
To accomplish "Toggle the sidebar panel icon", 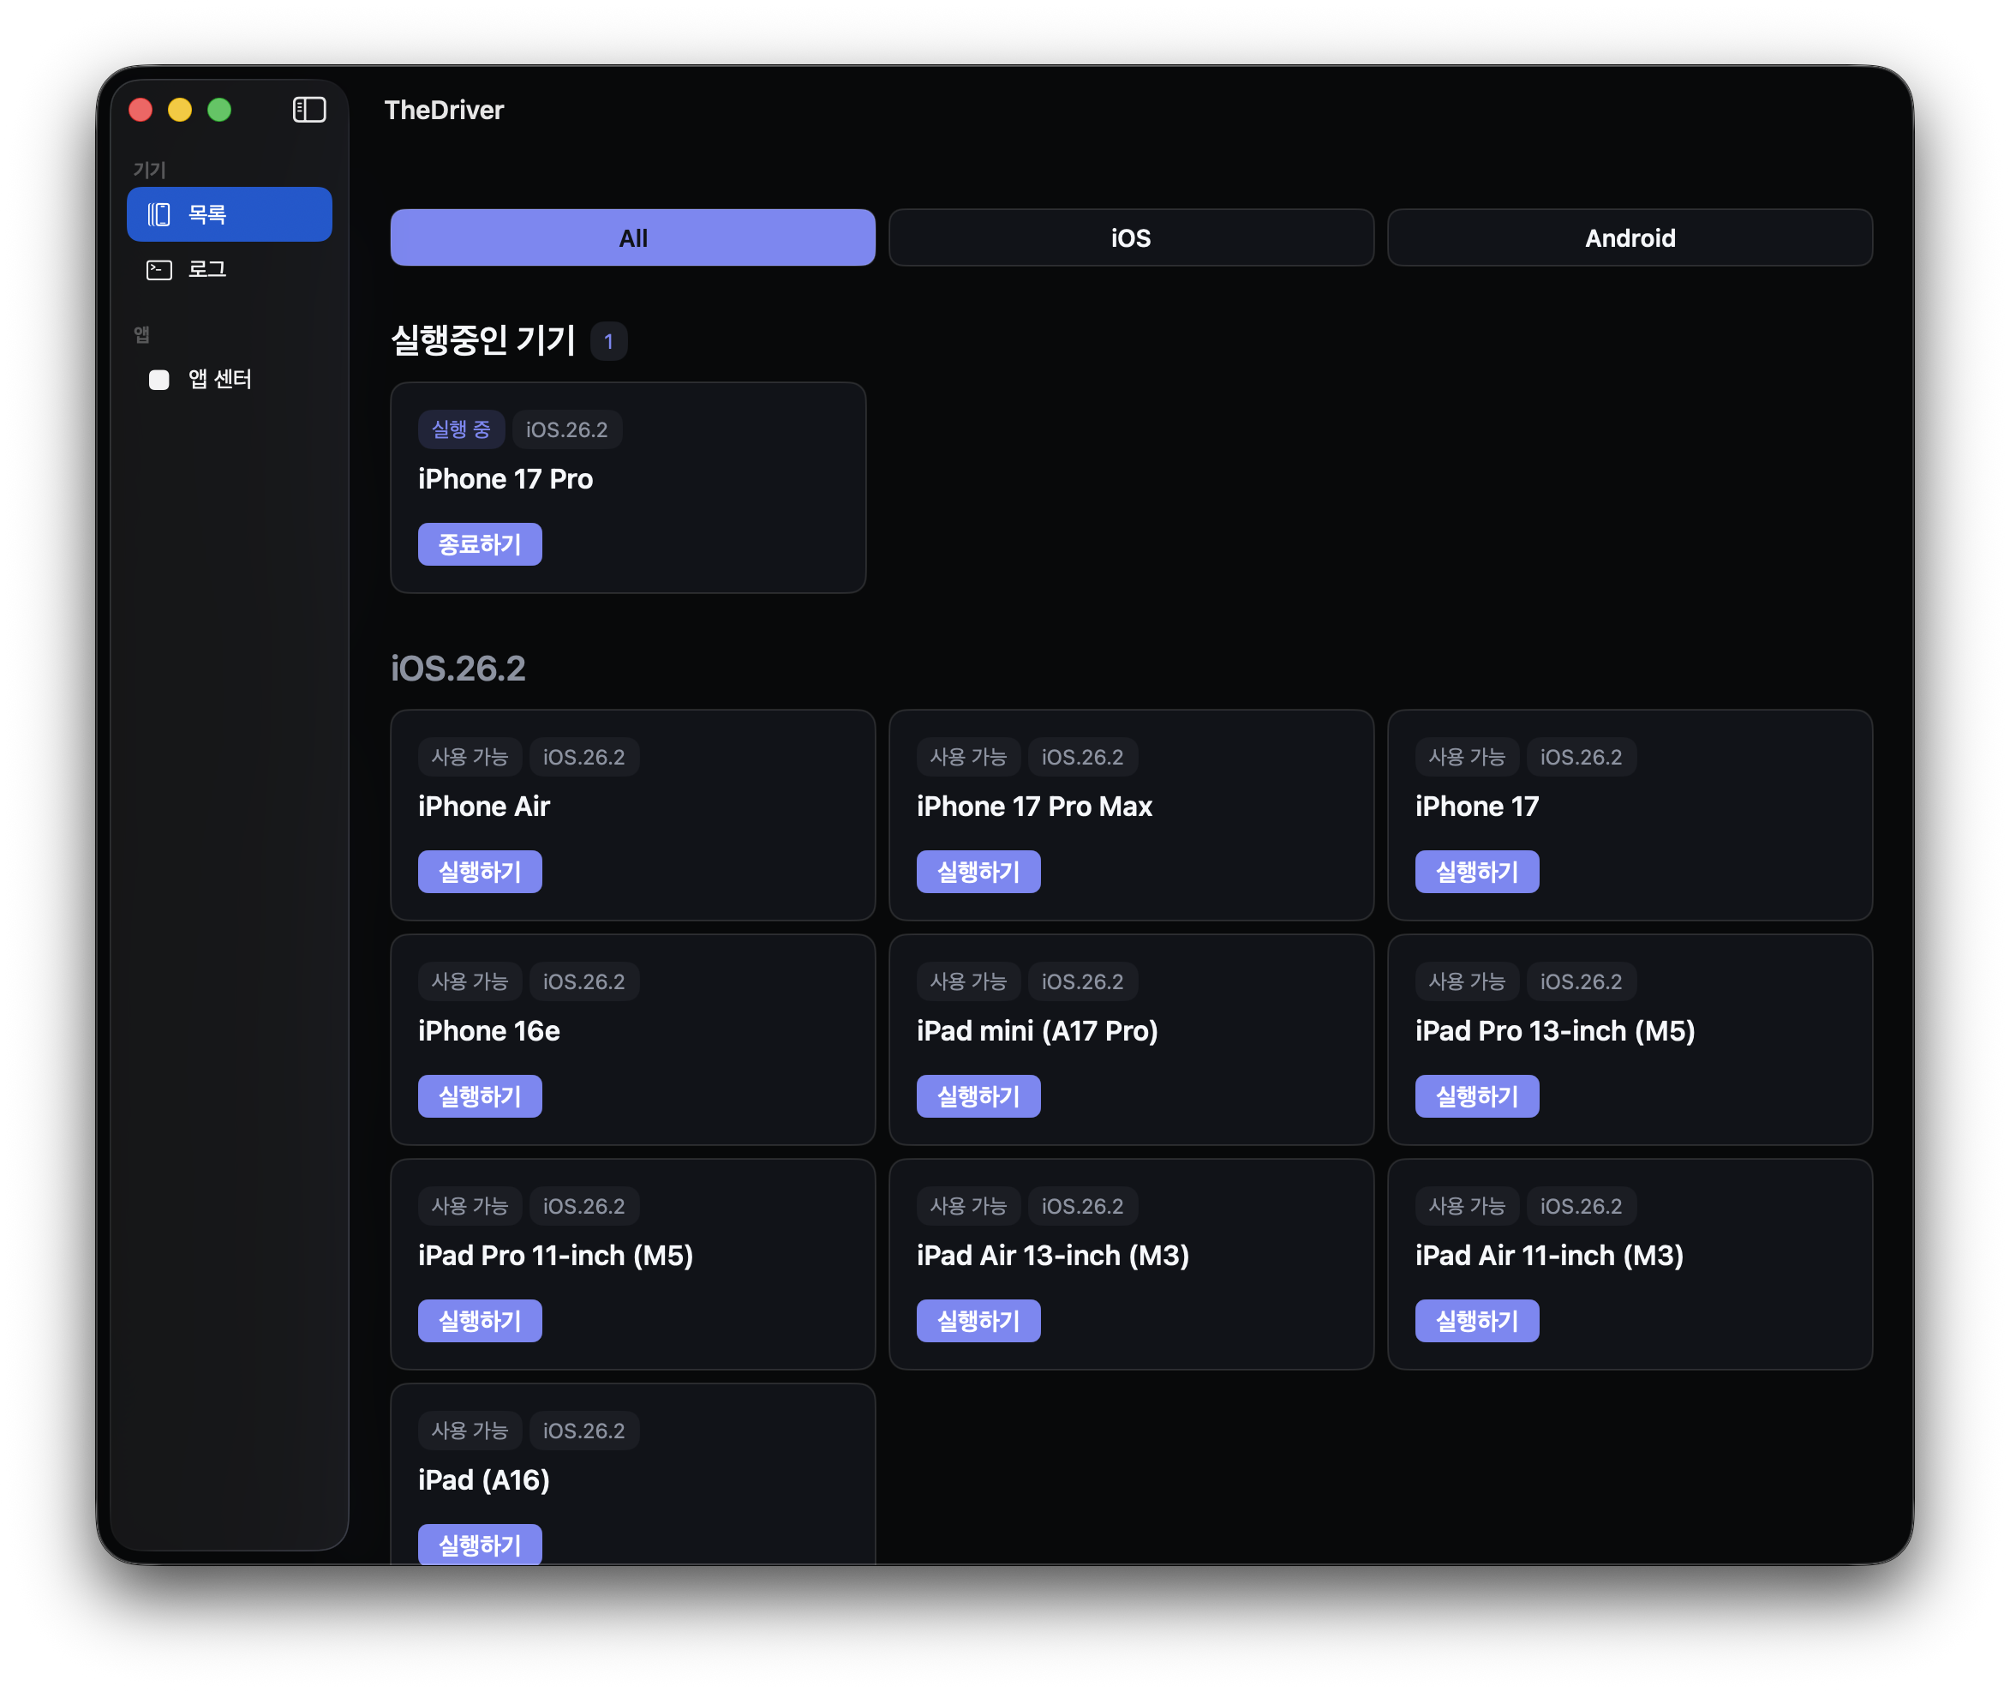I will click(x=308, y=111).
